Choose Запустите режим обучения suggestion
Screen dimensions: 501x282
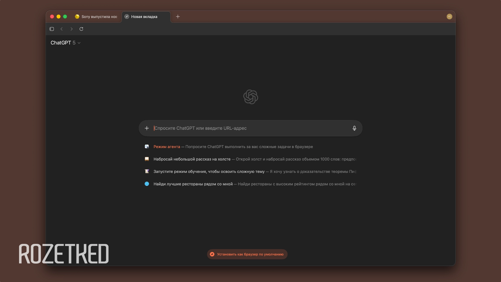(209, 172)
